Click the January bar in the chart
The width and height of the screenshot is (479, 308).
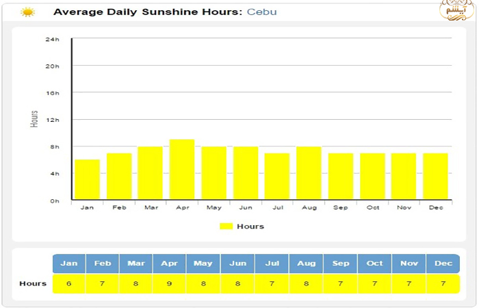point(87,179)
